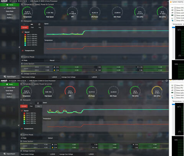Viewport: 184px width, 156px height.
Task: Click star icon beside C 05, Default-mode window
Action: pos(93,148)
